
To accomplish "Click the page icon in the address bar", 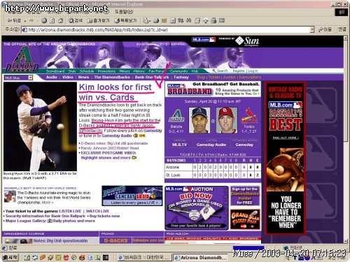I will [x=24, y=30].
